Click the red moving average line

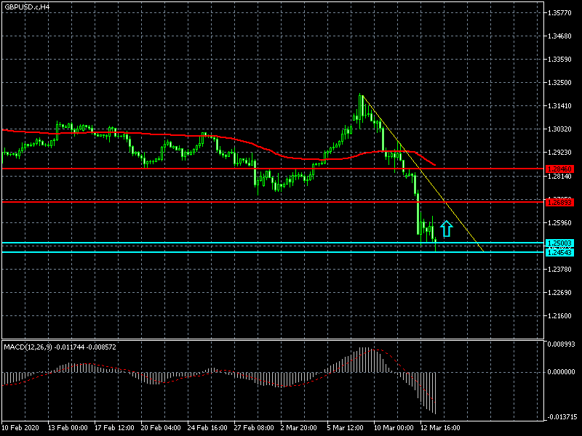(x=145, y=134)
